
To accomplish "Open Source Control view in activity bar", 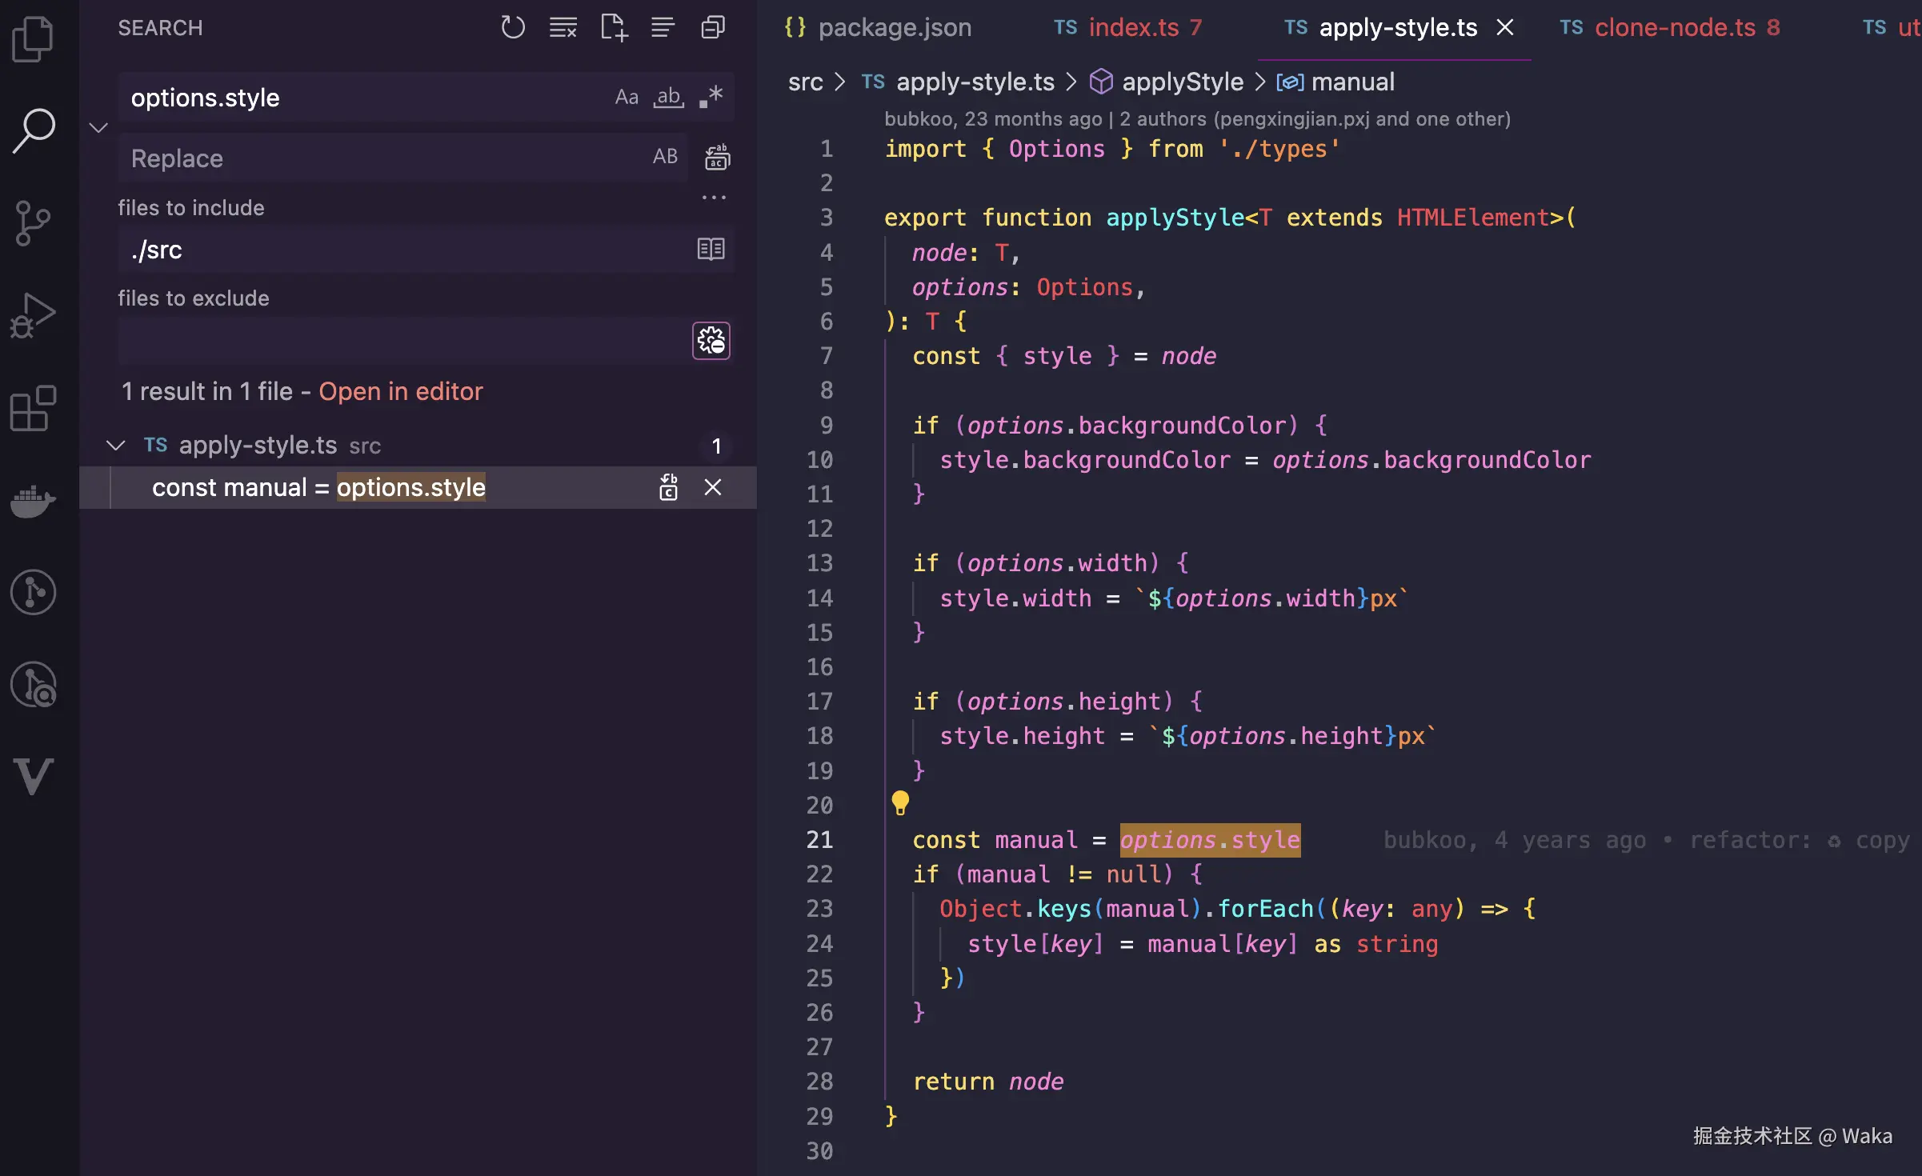I will pyautogui.click(x=33, y=222).
